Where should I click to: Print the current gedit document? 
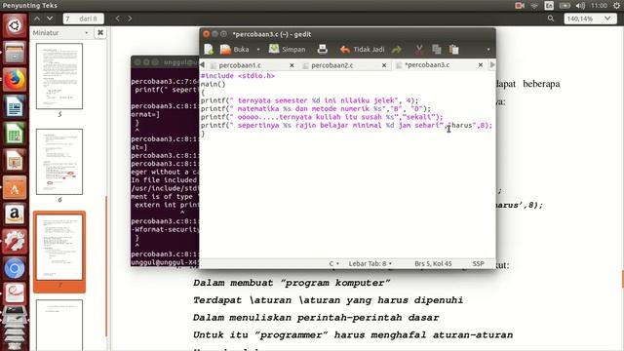pos(323,50)
